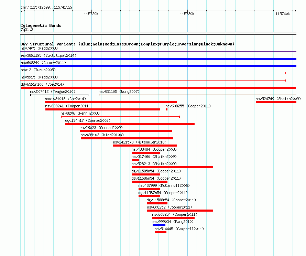Open the nsv12 (Tuzun2005) variant label

pyautogui.click(x=38, y=70)
